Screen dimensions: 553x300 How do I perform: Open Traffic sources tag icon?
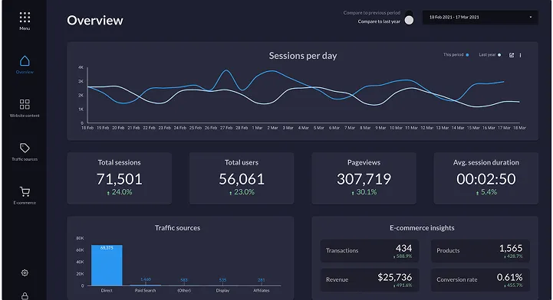point(25,148)
